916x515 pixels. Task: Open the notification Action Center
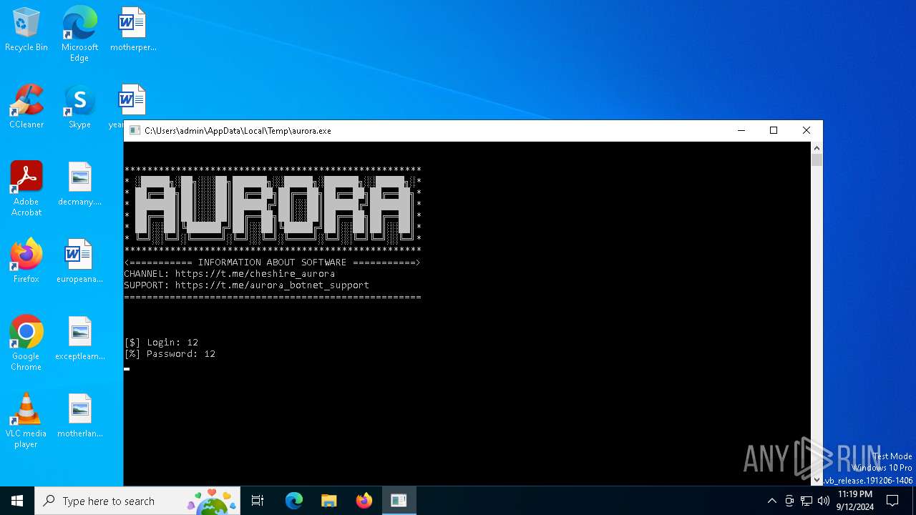tap(892, 501)
